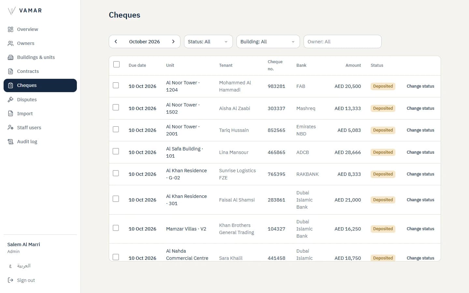Change status for Tariq Hussain cheque
The width and height of the screenshot is (469, 293).
coord(420,130)
